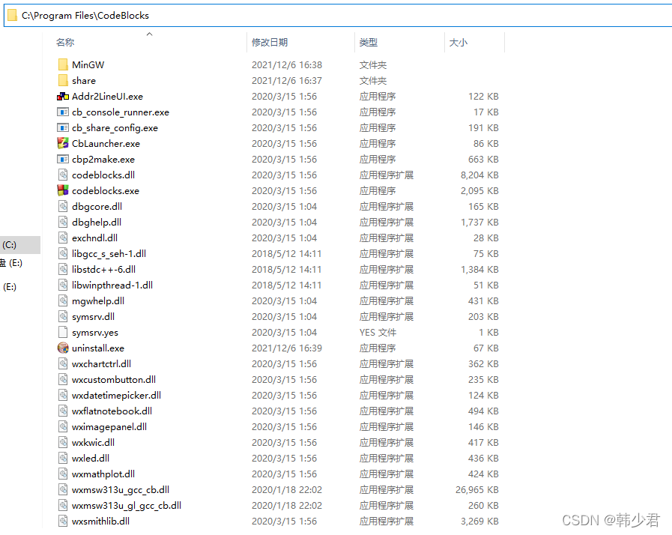This screenshot has width=672, height=535.
Task: Click the sort arrow above 名称
Action: tap(149, 34)
